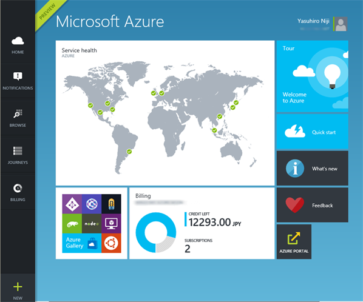Select the purple diamond gallery icon
Image resolution: width=363 pixels, height=302 pixels.
tap(72, 204)
